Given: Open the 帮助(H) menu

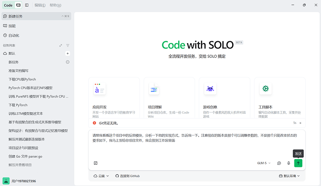Looking at the screenshot, I should tap(55, 5).
